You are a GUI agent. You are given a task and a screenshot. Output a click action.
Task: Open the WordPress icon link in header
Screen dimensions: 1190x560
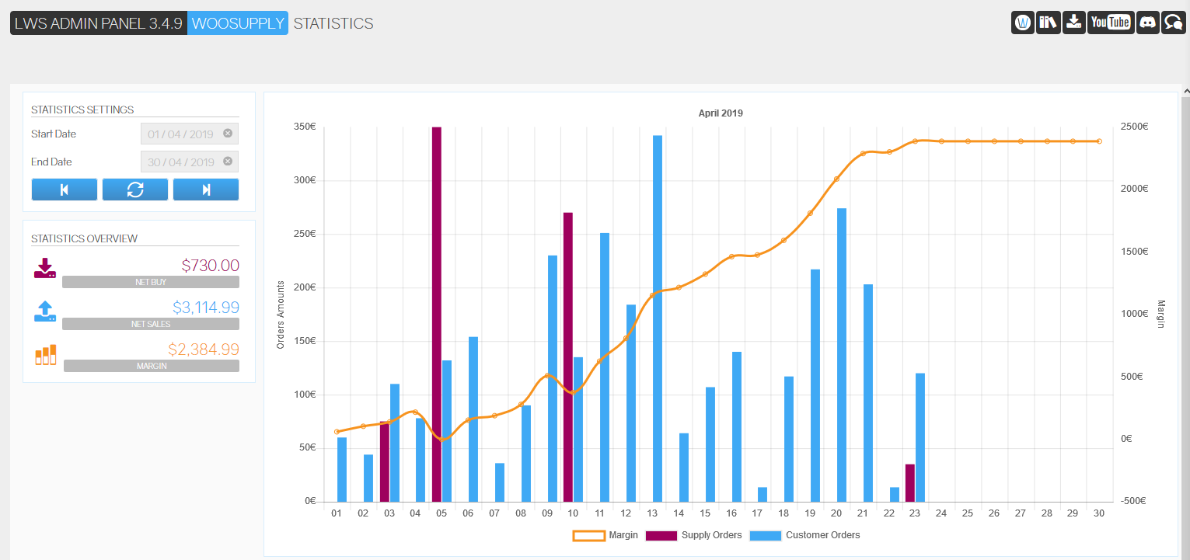pyautogui.click(x=1023, y=23)
